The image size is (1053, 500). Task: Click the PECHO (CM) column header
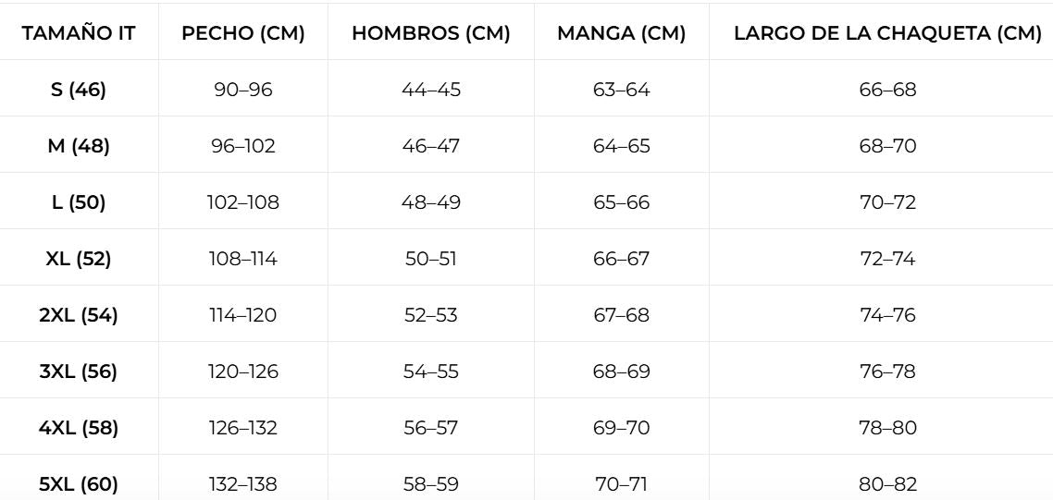(x=243, y=33)
